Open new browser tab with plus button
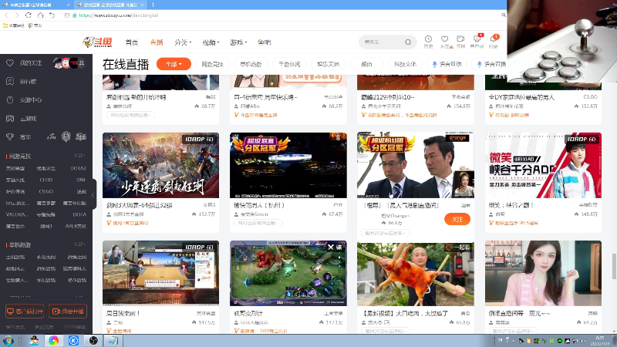The width and height of the screenshot is (617, 347). coord(153,5)
